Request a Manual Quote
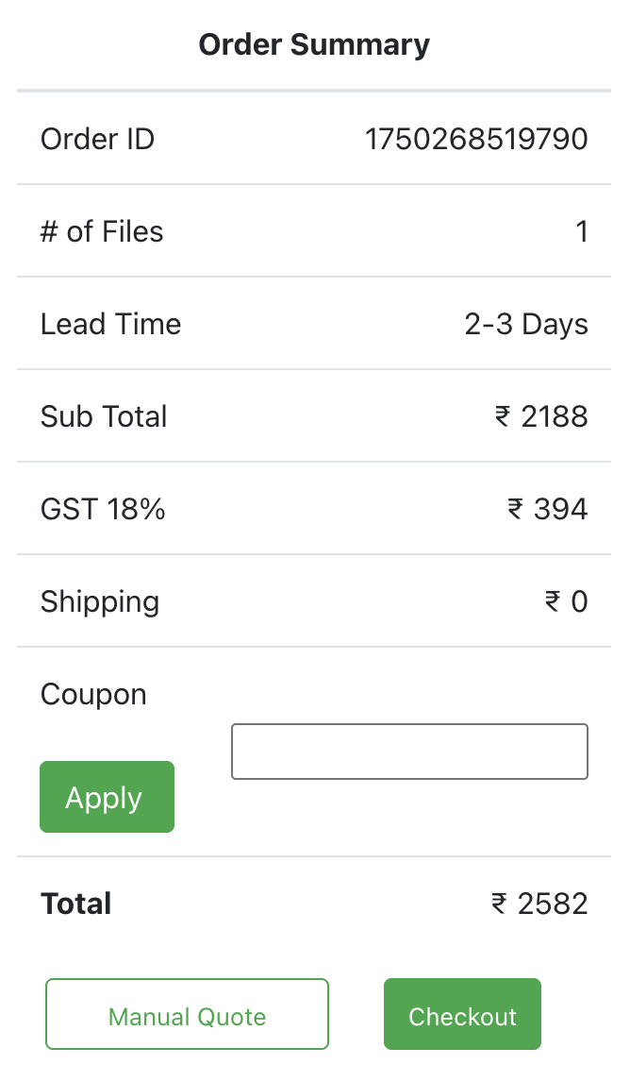The width and height of the screenshot is (630, 1065). pyautogui.click(x=187, y=1015)
